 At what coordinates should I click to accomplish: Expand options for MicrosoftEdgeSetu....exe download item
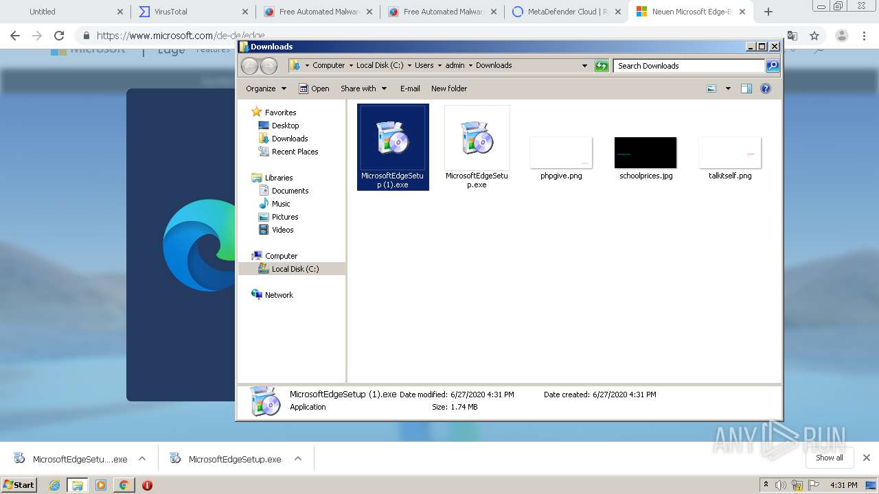[x=142, y=459]
